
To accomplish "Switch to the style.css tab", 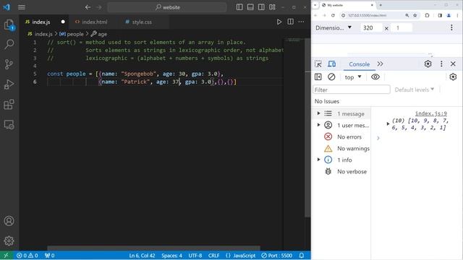I will coord(142,22).
